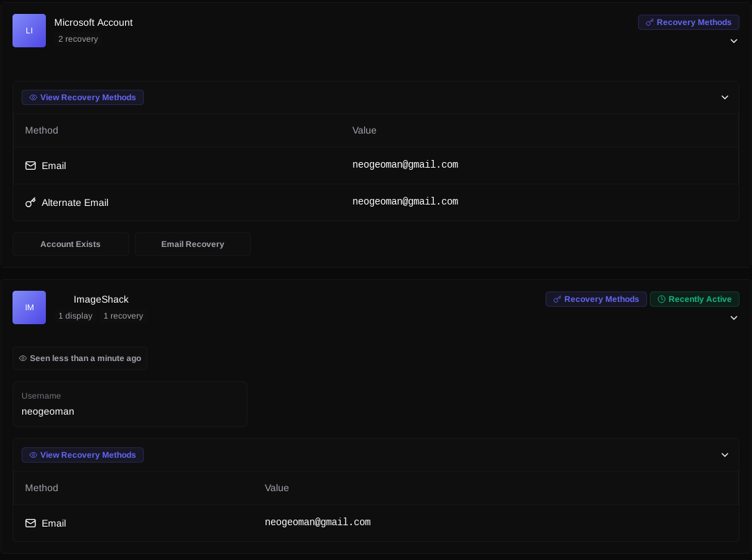Collapse the Microsoft Account card chevron
The width and height of the screenshot is (752, 560).
coord(733,41)
